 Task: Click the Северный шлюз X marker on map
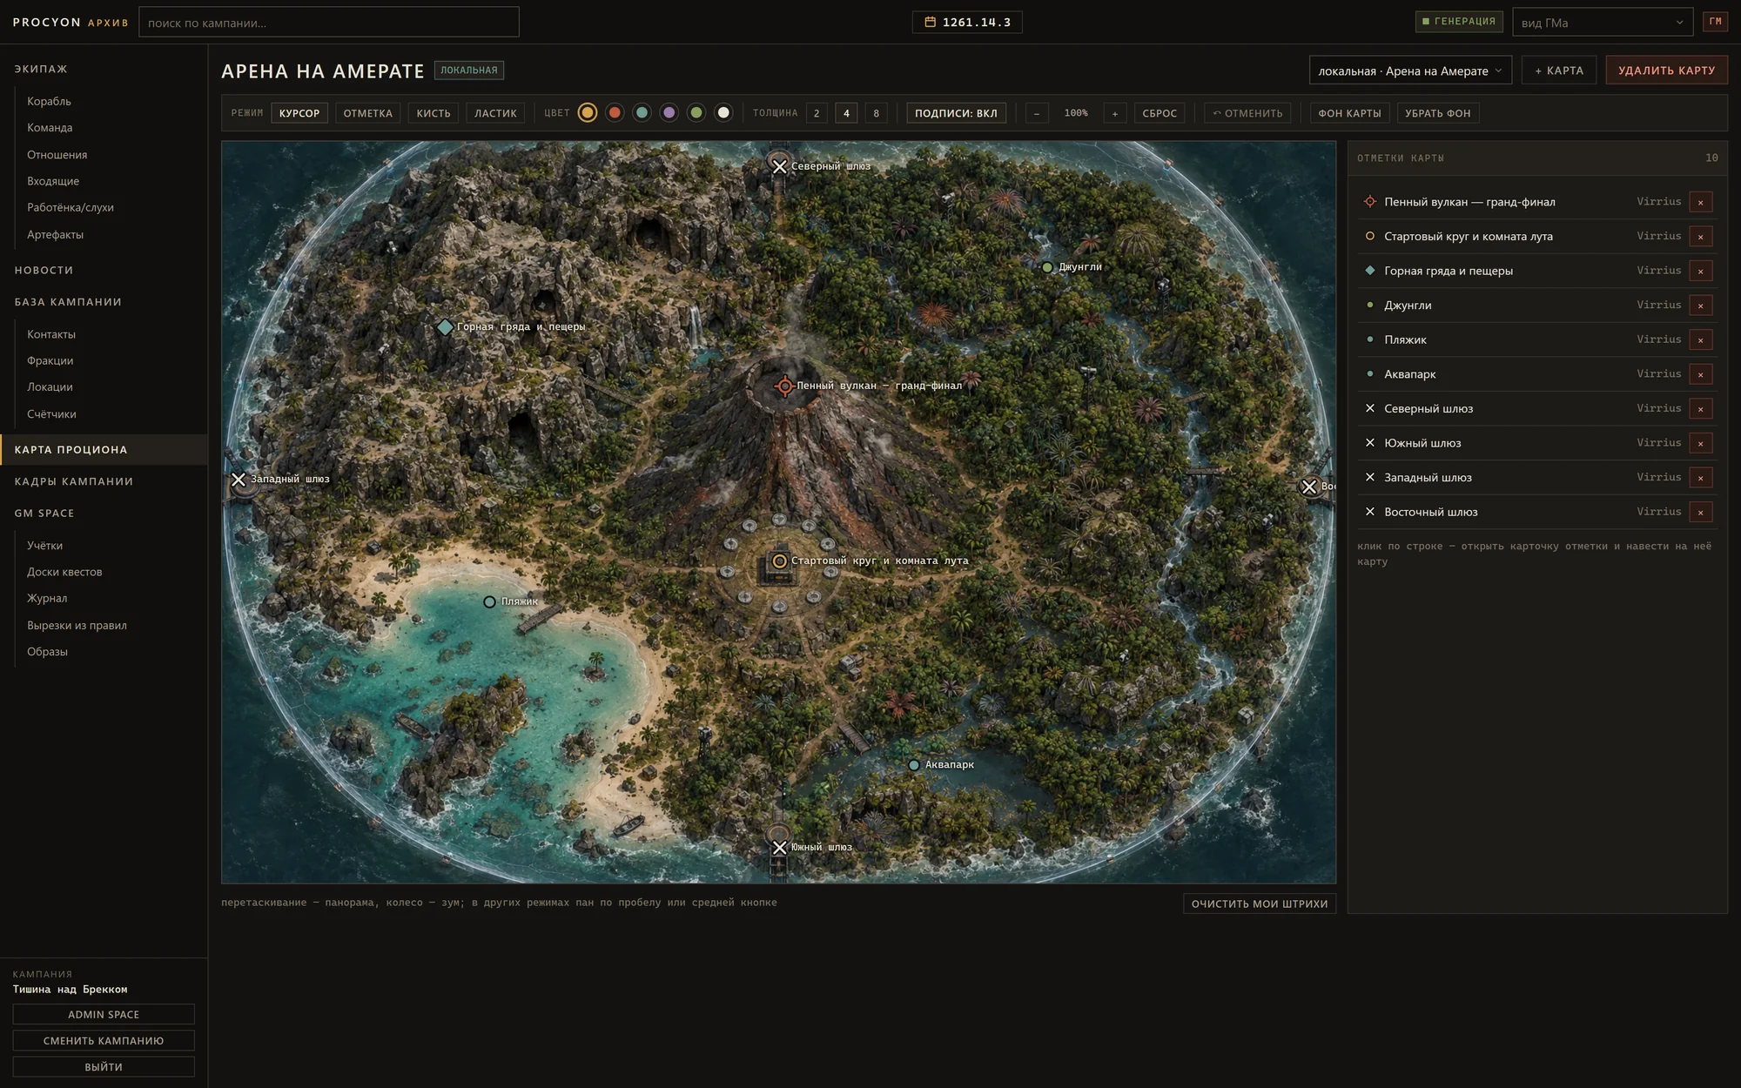click(779, 166)
